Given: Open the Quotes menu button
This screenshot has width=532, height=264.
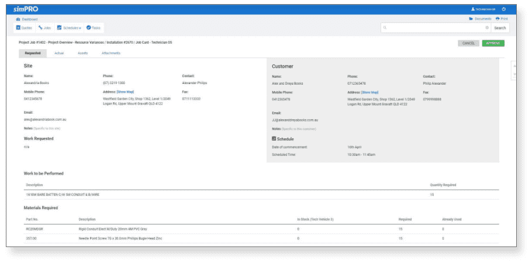Looking at the screenshot, I should (x=25, y=28).
